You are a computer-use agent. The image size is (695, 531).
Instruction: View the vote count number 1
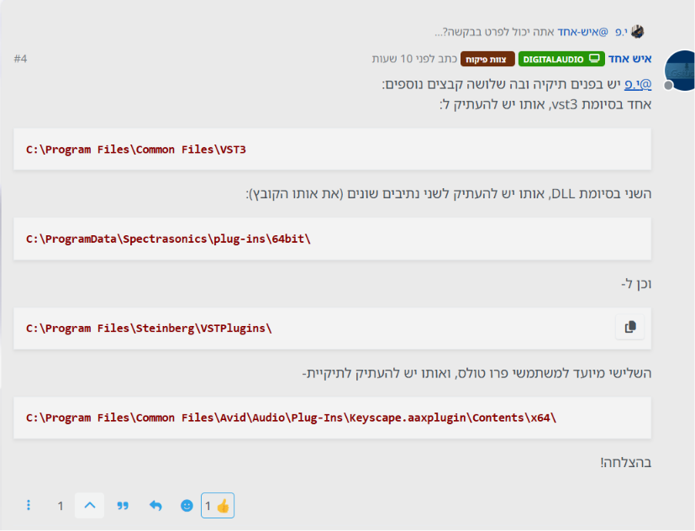(x=61, y=506)
